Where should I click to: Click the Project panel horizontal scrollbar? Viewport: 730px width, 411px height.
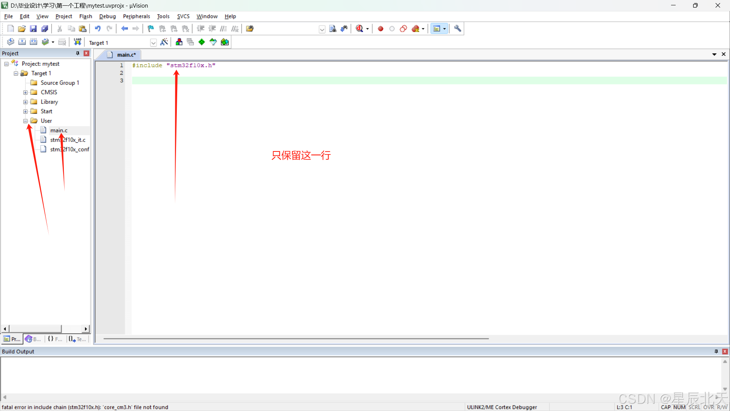click(35, 328)
